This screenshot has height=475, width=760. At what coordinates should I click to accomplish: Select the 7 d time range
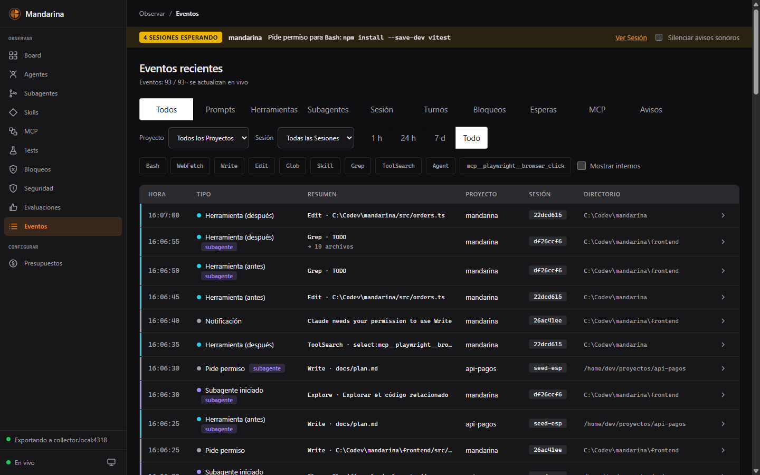pos(440,138)
